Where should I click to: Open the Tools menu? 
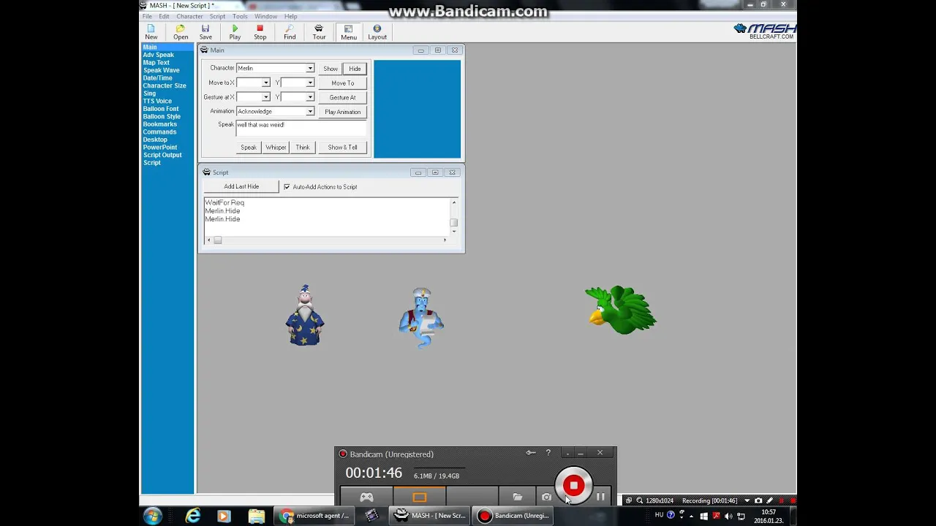[x=240, y=16]
